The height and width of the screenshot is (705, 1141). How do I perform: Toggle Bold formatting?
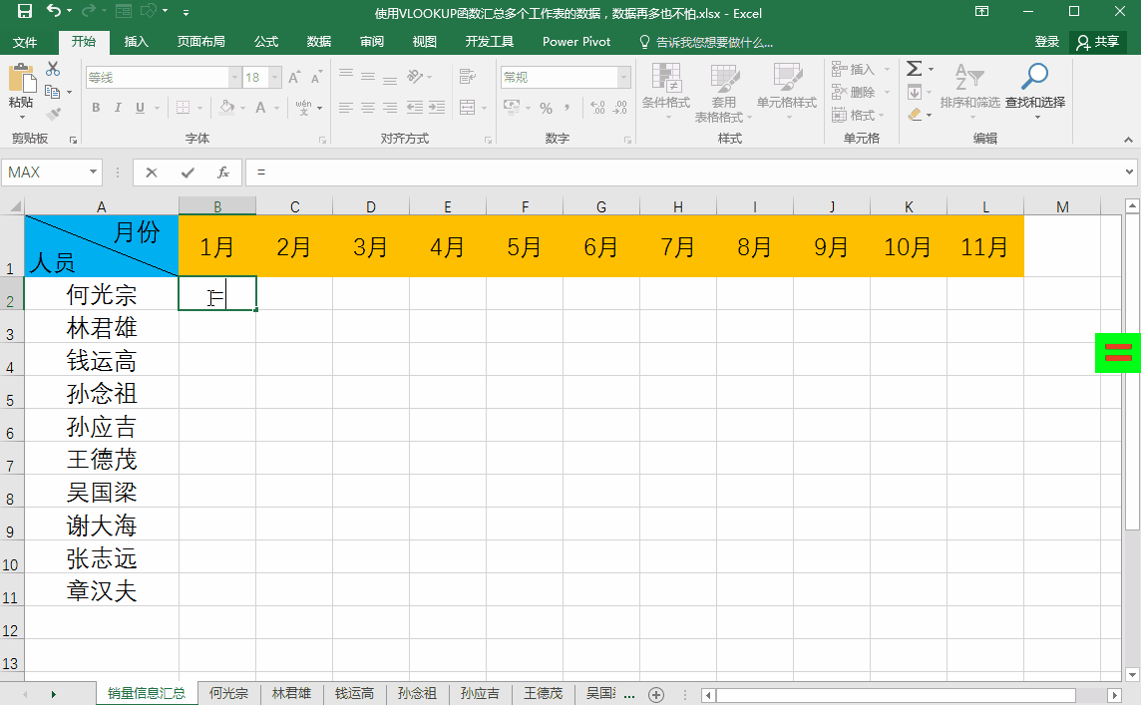[96, 108]
